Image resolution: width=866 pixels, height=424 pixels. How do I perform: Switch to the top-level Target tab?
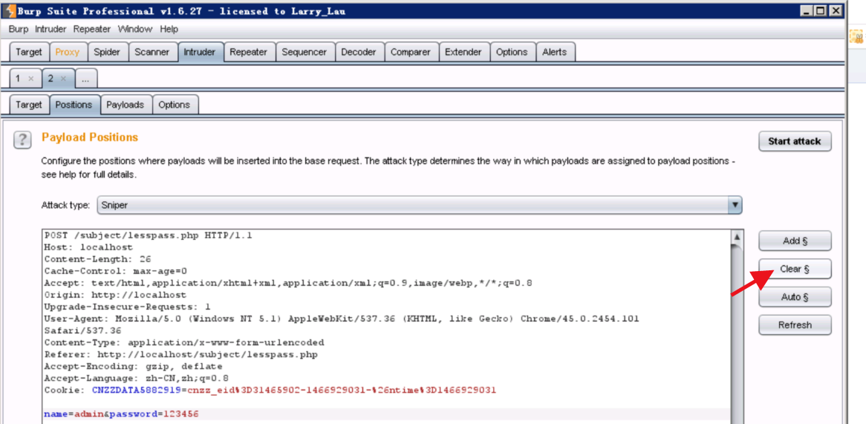click(x=29, y=52)
